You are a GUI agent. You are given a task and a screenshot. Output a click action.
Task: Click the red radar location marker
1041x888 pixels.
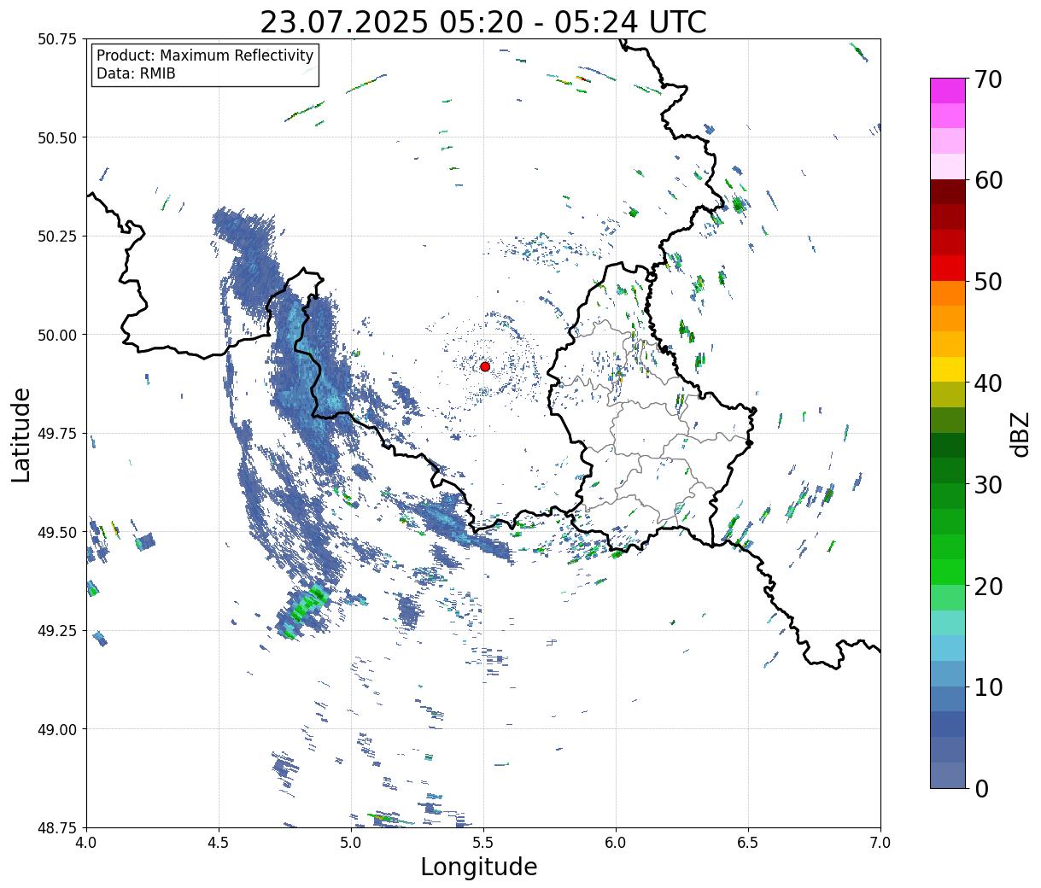(485, 366)
